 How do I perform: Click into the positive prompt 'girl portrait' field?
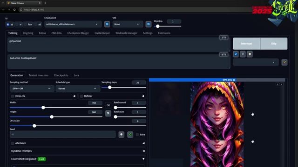pyautogui.click(x=119, y=45)
